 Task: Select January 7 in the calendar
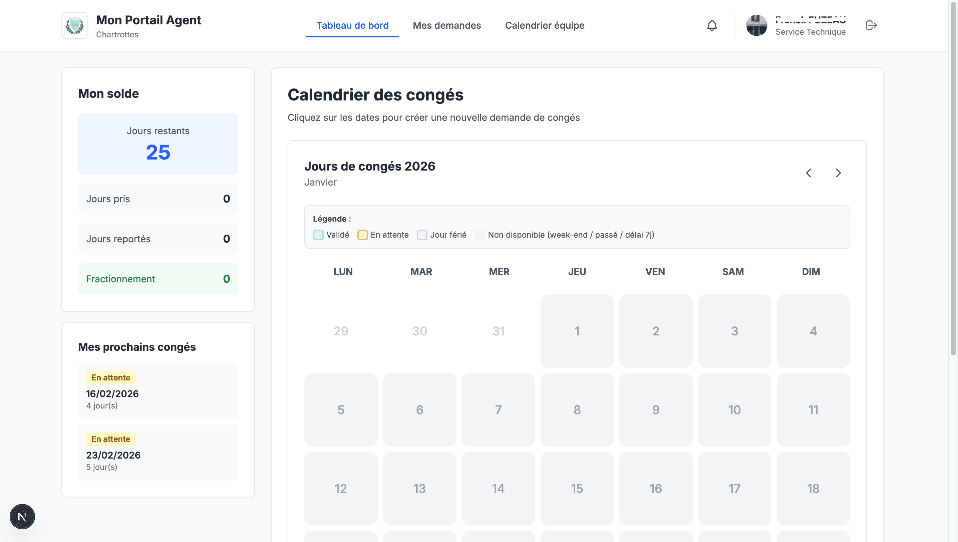499,410
